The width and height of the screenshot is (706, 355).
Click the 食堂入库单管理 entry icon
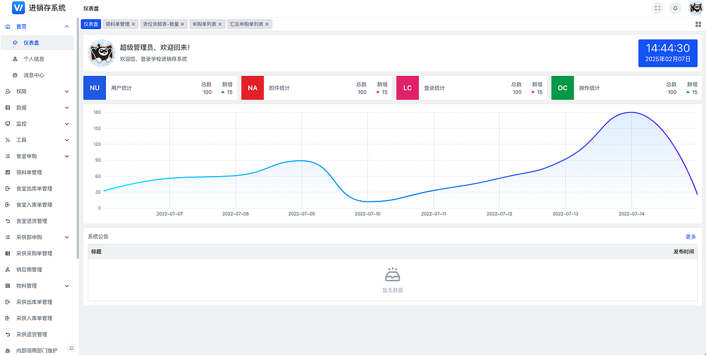[x=8, y=205]
